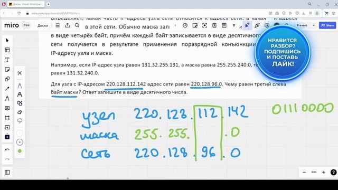Open browser downloads icon
This screenshot has width=338, height=190.
(304, 13)
